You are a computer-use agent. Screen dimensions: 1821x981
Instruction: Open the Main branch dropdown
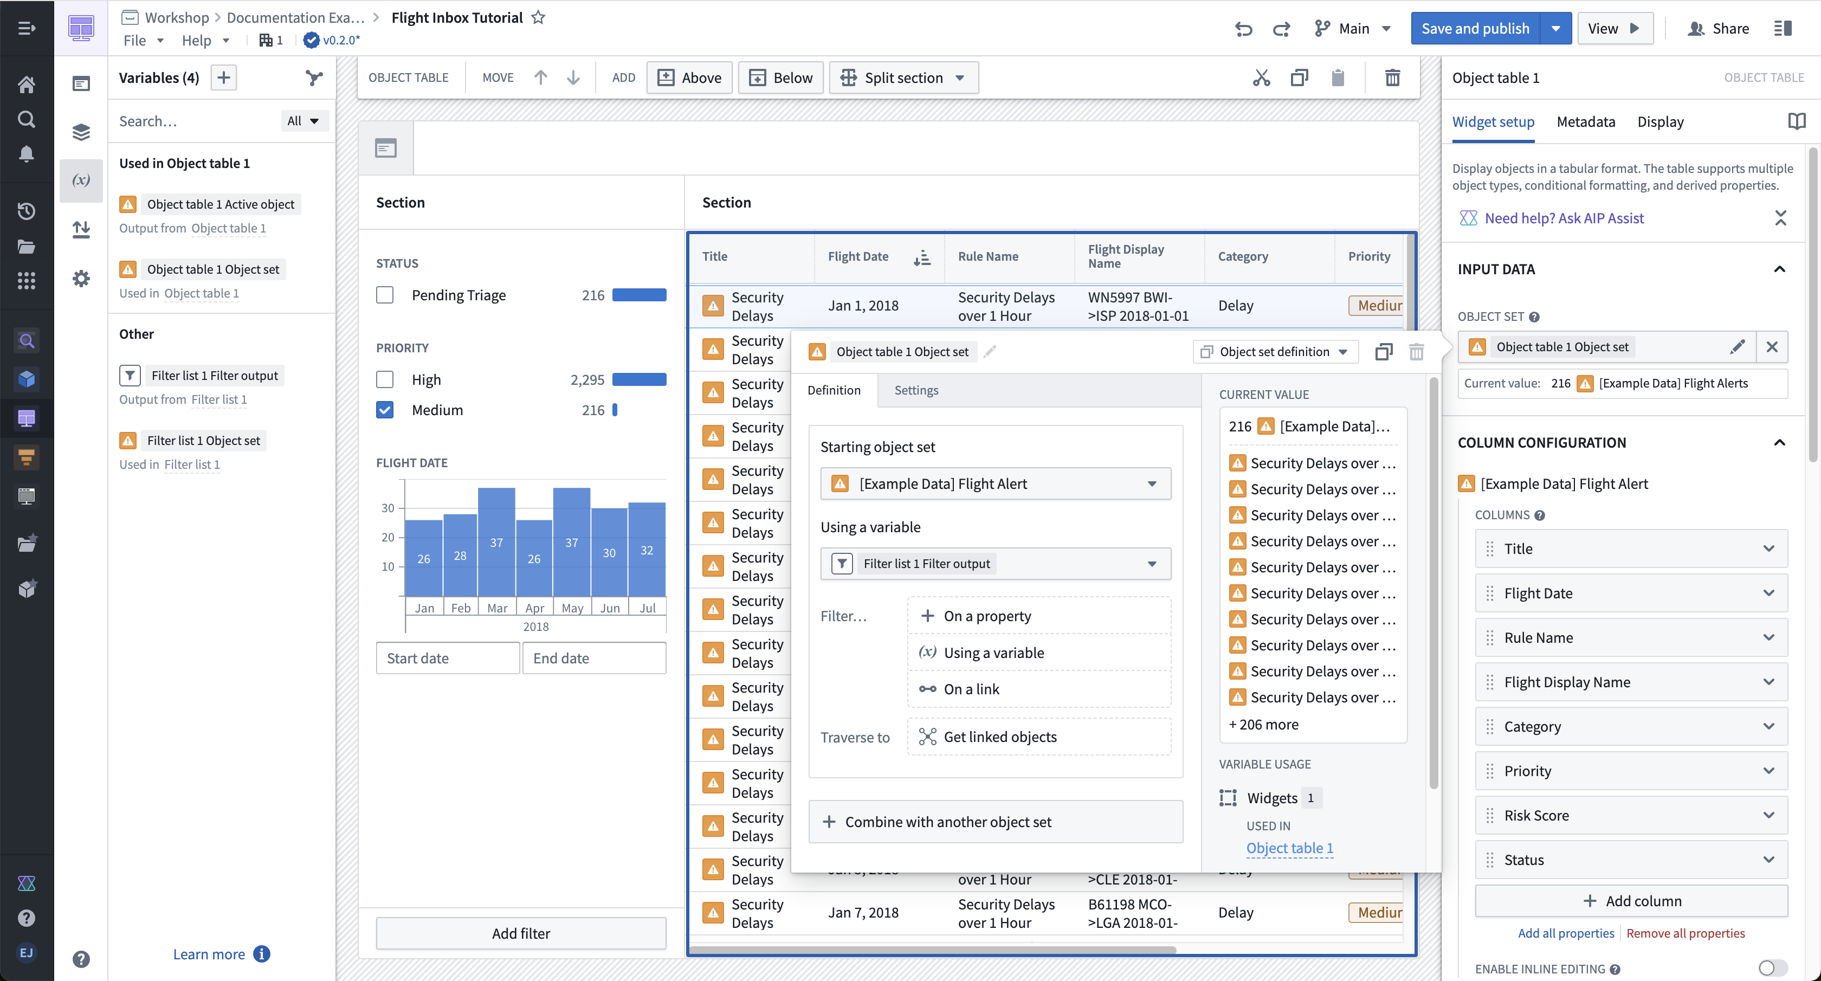(1353, 28)
